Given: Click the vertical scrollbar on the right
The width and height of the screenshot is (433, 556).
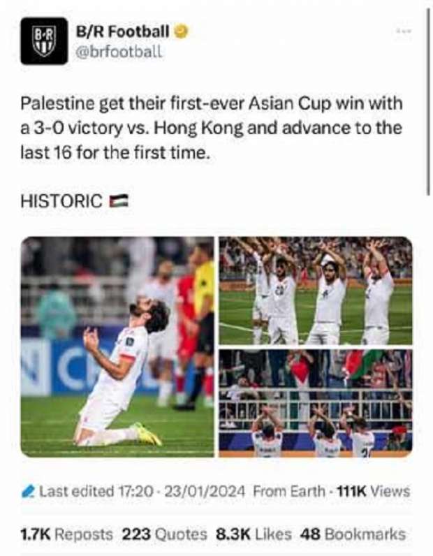Looking at the screenshot, I should pyautogui.click(x=428, y=101).
